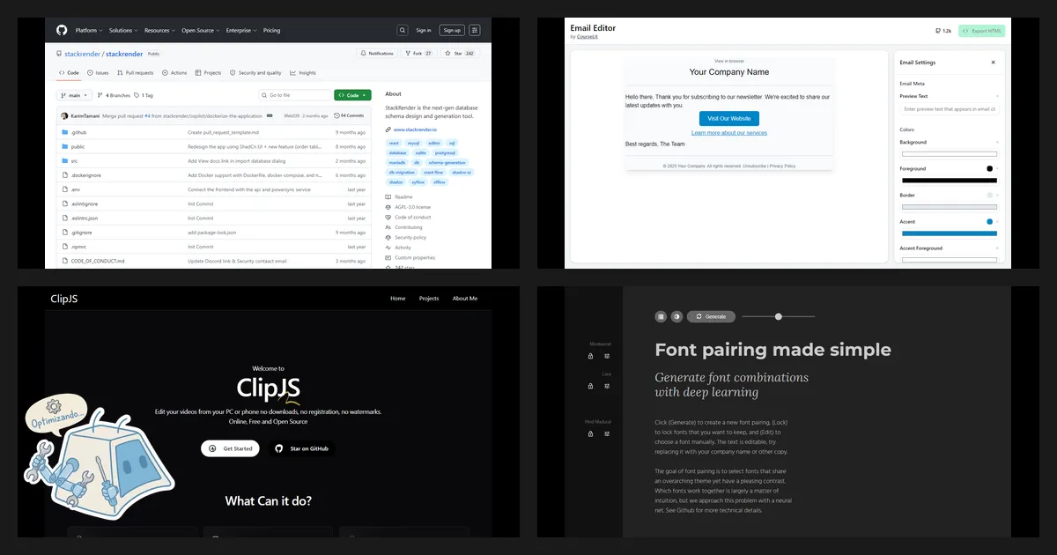Open GitHub header settings icon beside Sign up

475,30
